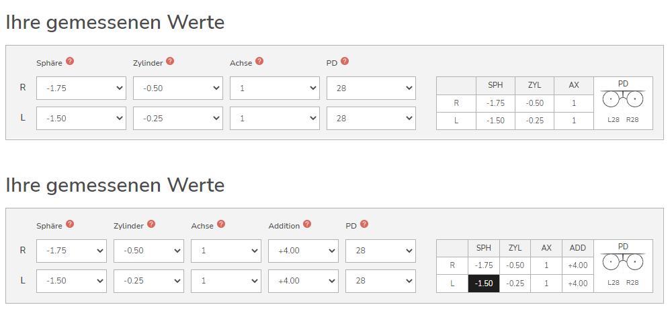Image resolution: width=672 pixels, height=315 pixels.
Task: Click the Addition help question mark icon
Action: [307, 224]
